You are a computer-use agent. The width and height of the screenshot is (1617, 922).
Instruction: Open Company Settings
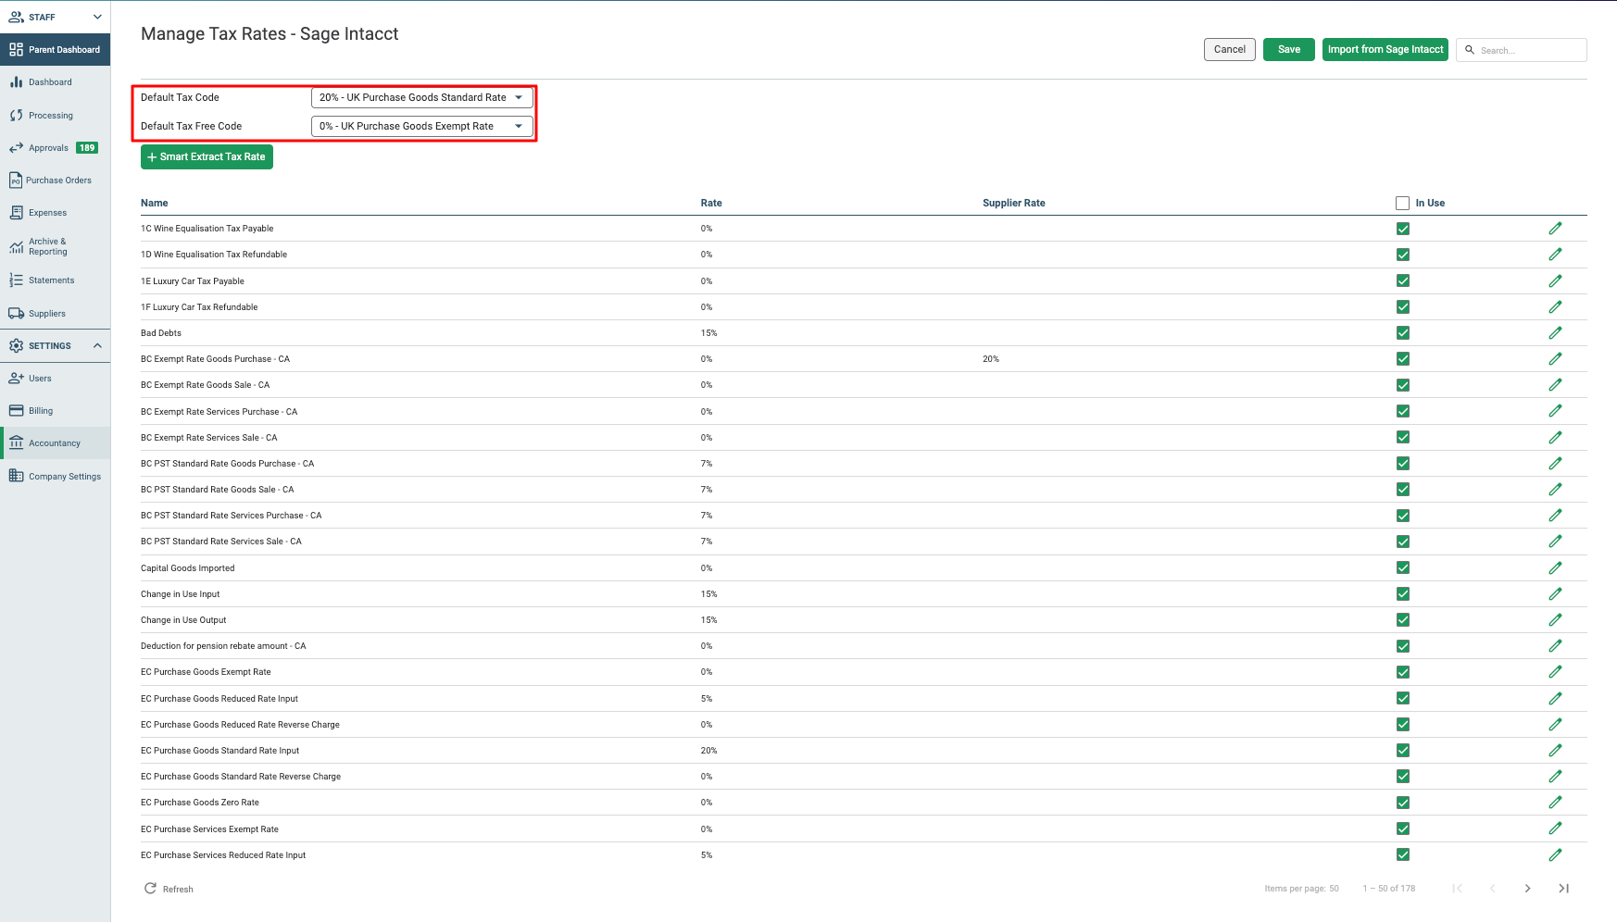[55, 477]
